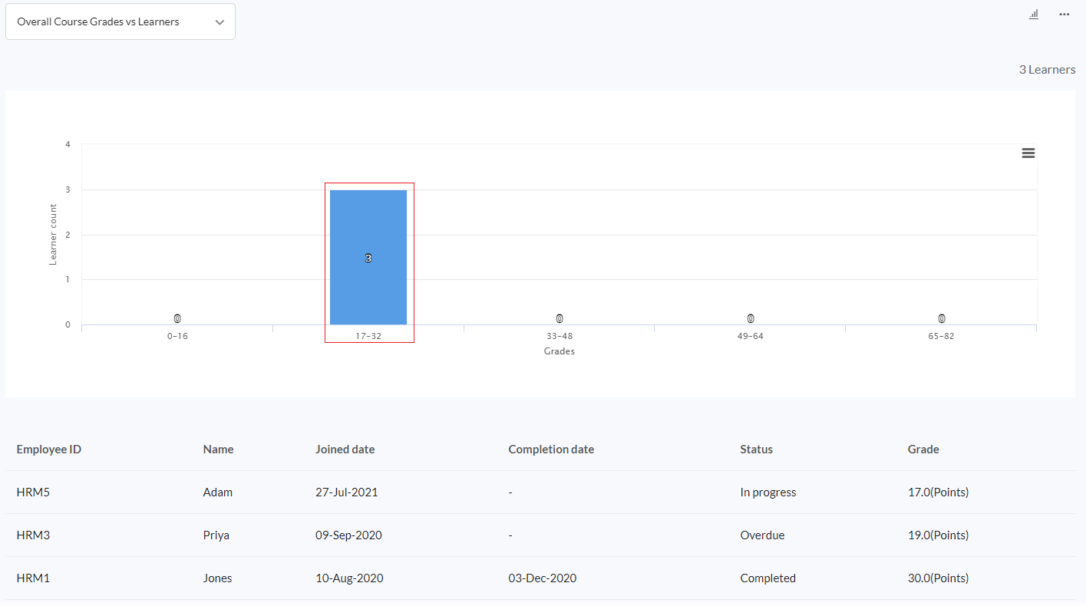
Task: Click the Completed status
Action: click(768, 578)
